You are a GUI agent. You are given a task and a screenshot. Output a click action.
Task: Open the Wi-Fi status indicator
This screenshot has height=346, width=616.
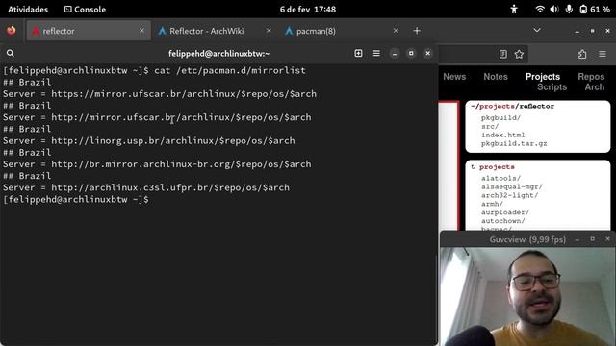540,9
